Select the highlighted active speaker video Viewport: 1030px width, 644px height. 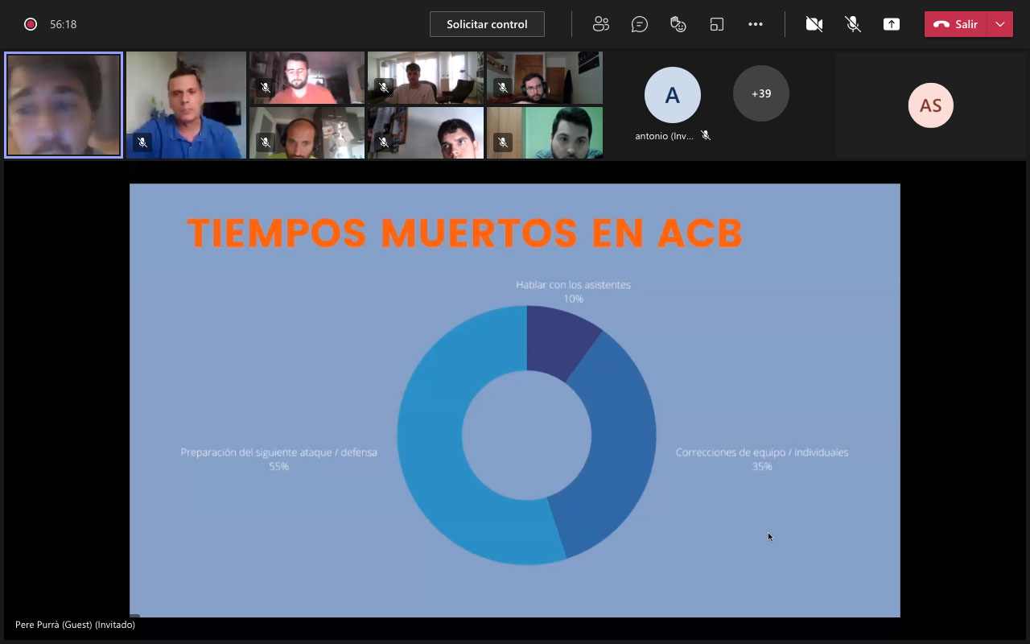[x=64, y=105]
